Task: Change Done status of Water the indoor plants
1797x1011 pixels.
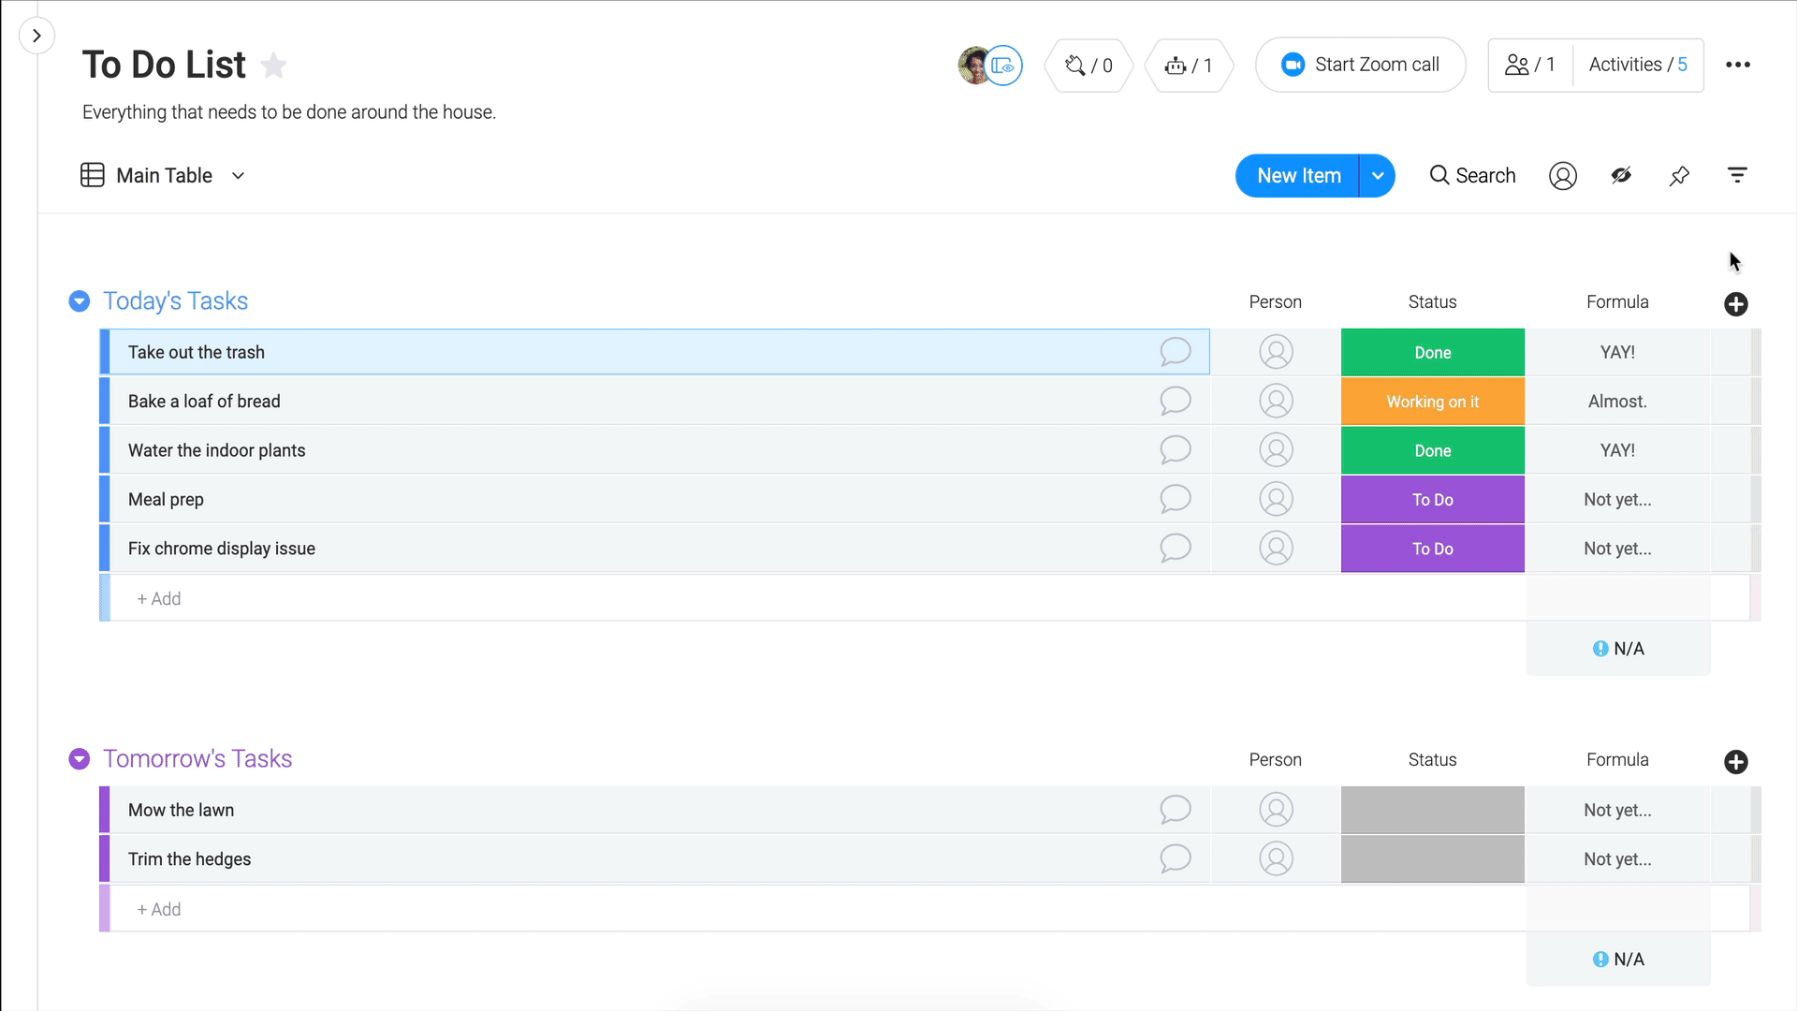Action: [1432, 450]
